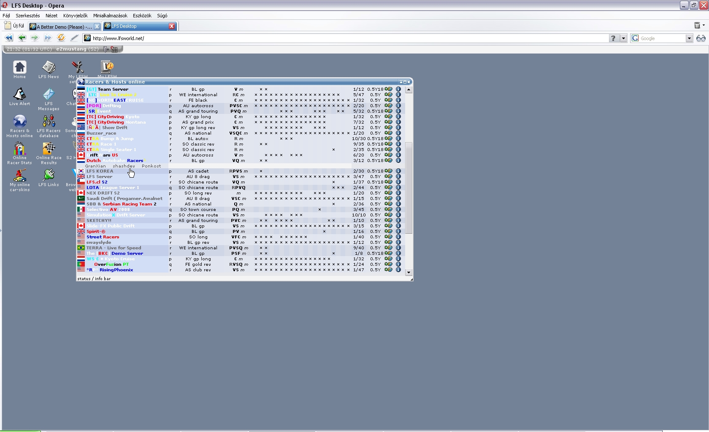Click the LFS KOREA host name
This screenshot has width=709, height=432.
pos(100,171)
